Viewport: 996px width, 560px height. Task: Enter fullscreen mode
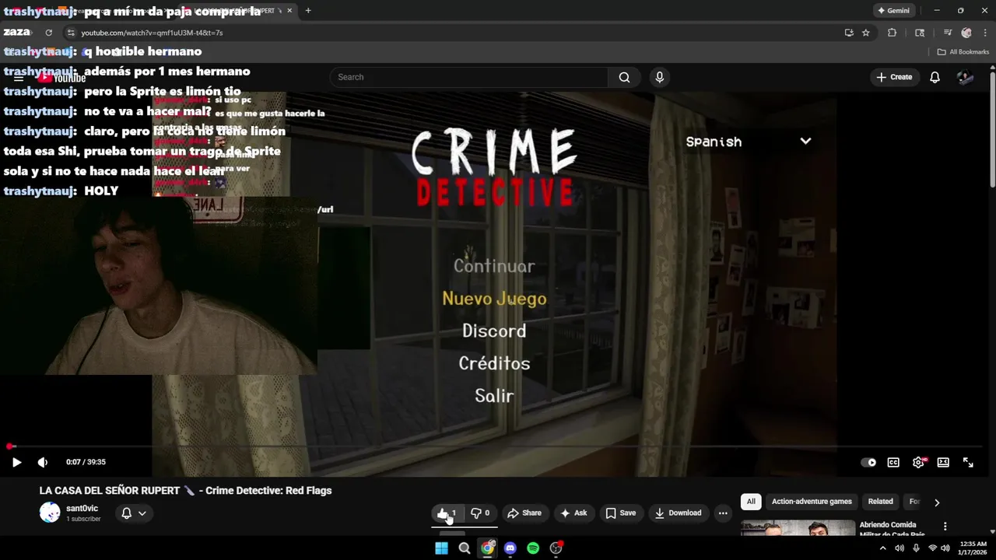pos(968,462)
